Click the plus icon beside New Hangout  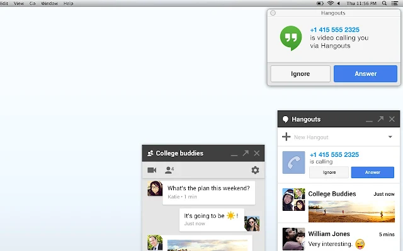(286, 137)
